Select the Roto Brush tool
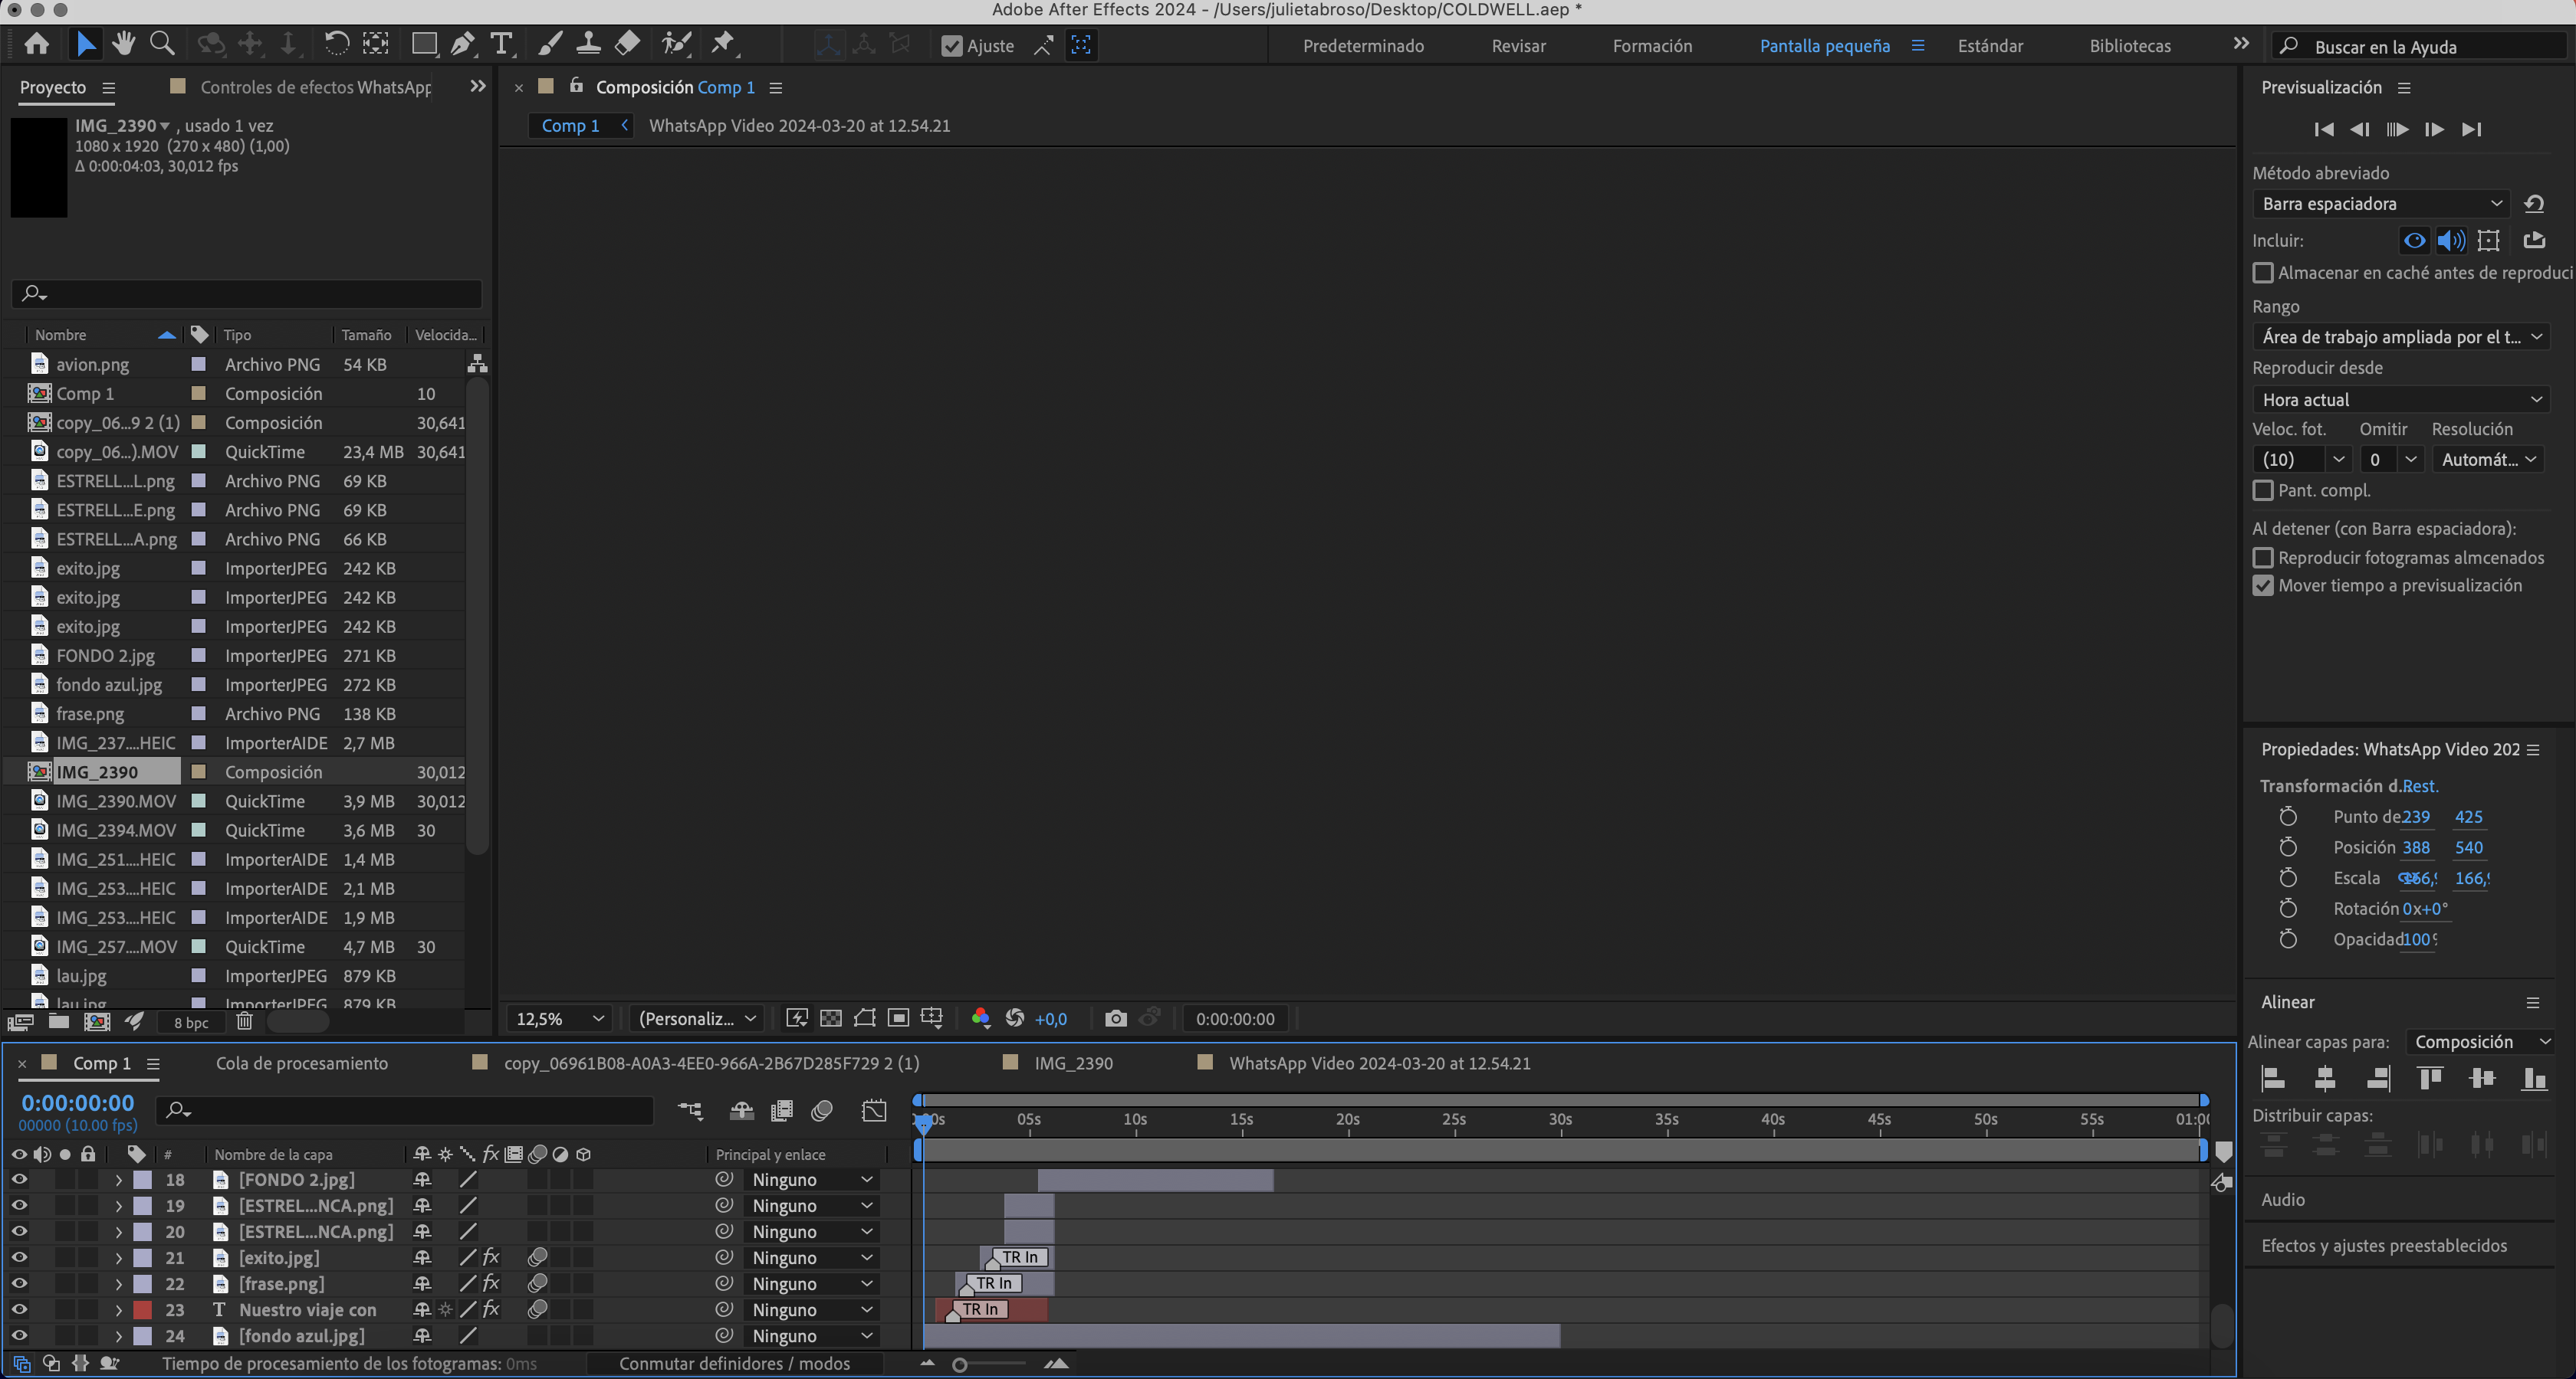The height and width of the screenshot is (1379, 2576). pos(677,44)
